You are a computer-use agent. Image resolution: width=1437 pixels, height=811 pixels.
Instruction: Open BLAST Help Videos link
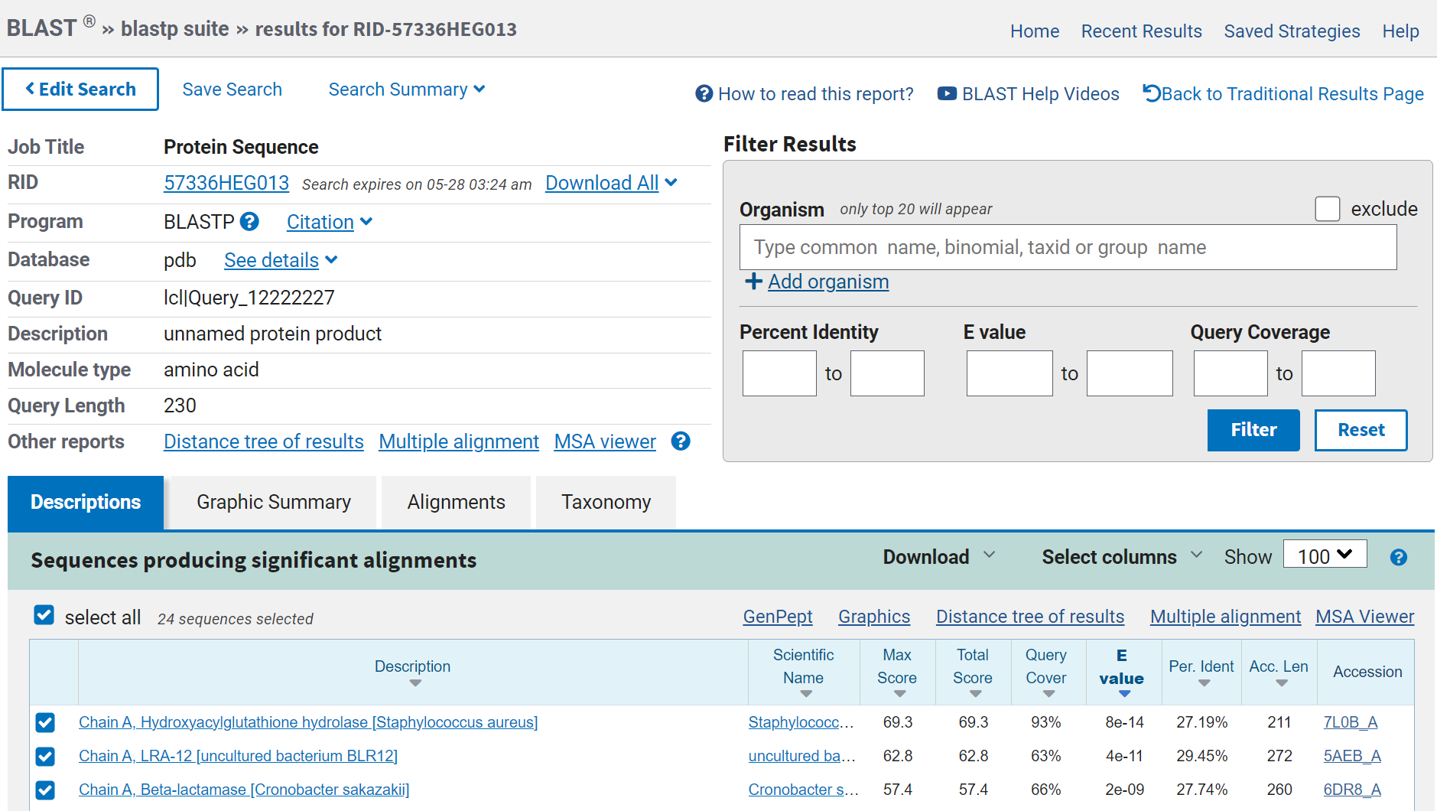pyautogui.click(x=1029, y=94)
